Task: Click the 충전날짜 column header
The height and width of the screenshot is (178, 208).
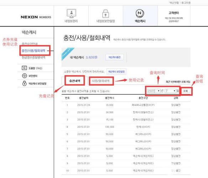Action: pyautogui.click(x=84, y=98)
